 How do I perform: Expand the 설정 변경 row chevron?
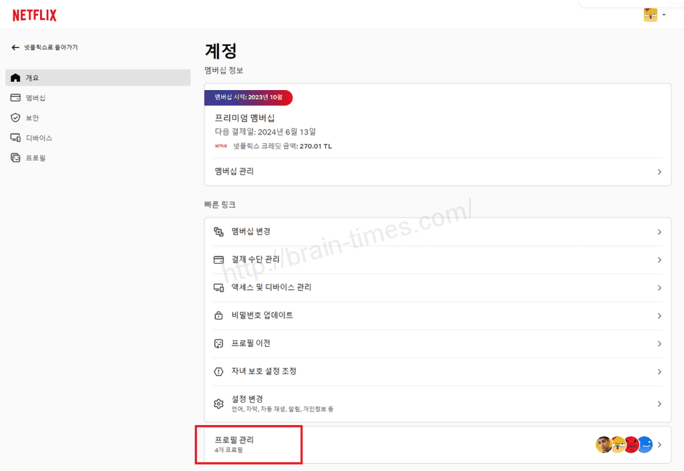659,404
